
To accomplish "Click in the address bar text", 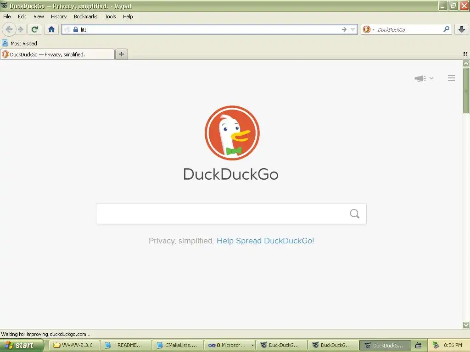I will click(210, 29).
